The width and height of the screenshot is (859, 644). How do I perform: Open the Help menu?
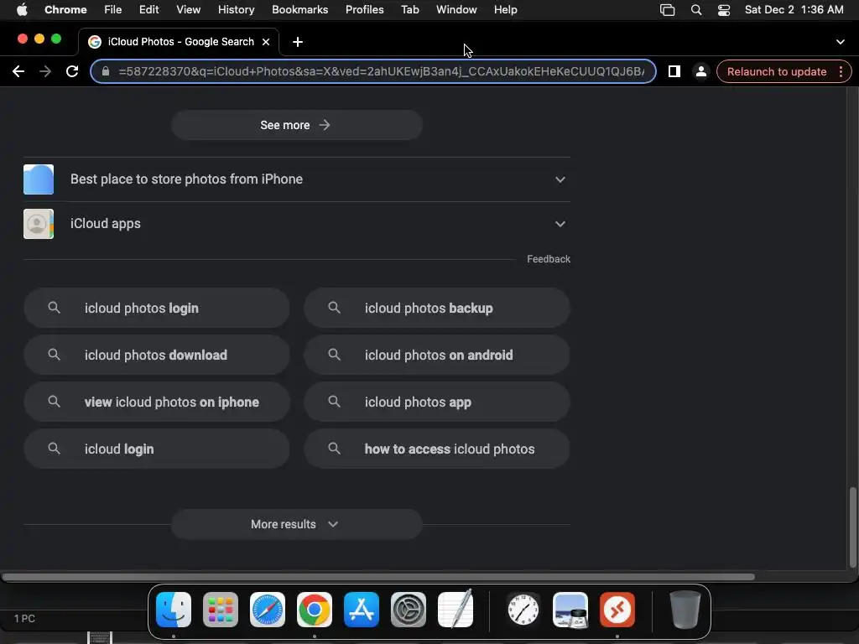(x=505, y=10)
